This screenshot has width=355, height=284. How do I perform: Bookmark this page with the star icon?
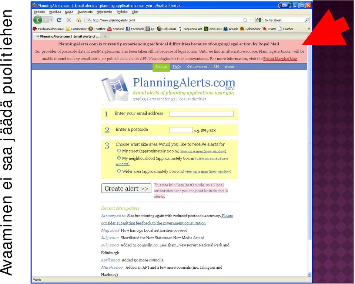click(x=245, y=20)
